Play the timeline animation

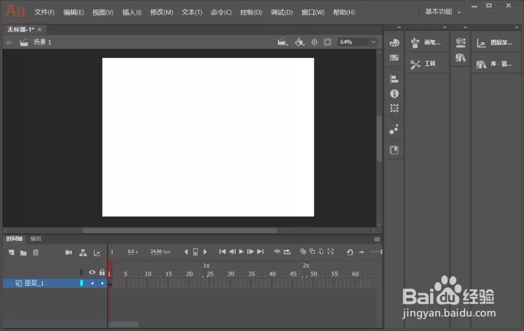click(x=241, y=251)
